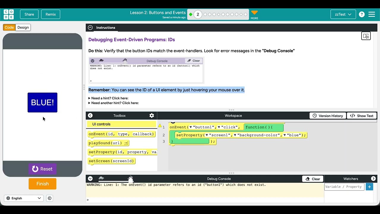Click the Instructions header label
The width and height of the screenshot is (380, 214).
point(106,28)
